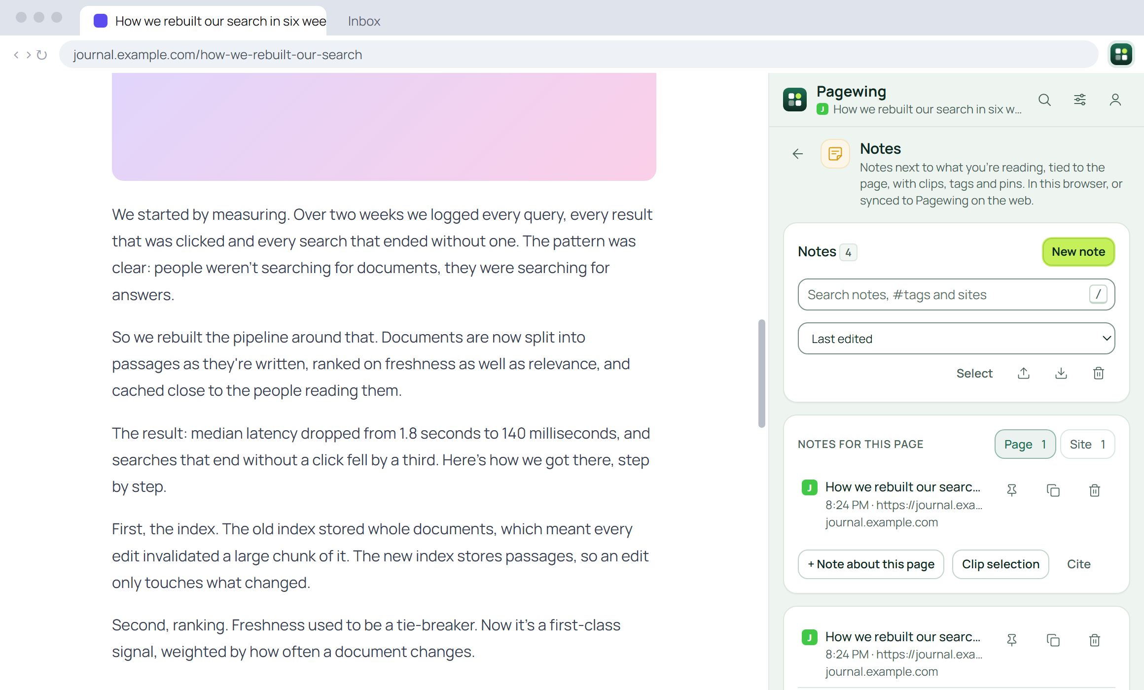Viewport: 1144px width, 690px height.
Task: Click the export upload icon beside Select
Action: coord(1024,373)
